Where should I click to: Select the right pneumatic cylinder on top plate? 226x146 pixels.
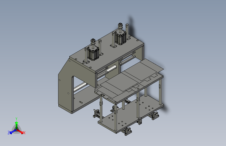(x=120, y=38)
